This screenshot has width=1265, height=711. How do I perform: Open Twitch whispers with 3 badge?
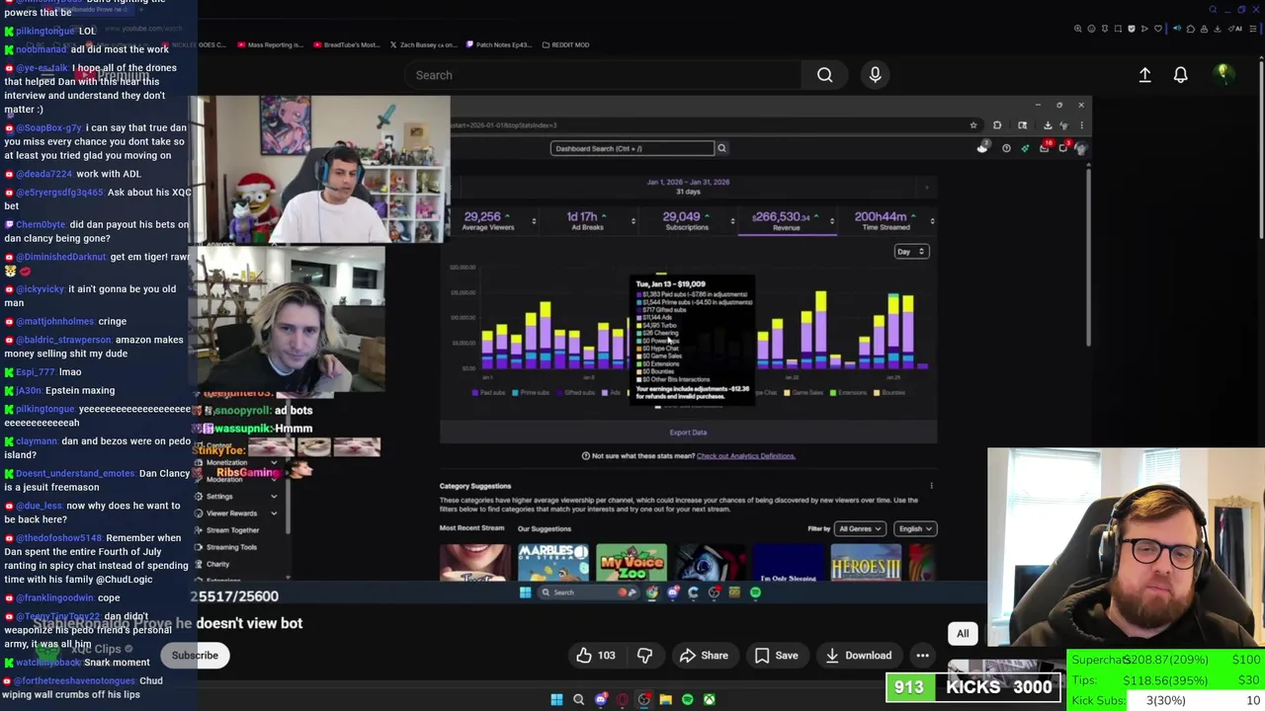1063,147
